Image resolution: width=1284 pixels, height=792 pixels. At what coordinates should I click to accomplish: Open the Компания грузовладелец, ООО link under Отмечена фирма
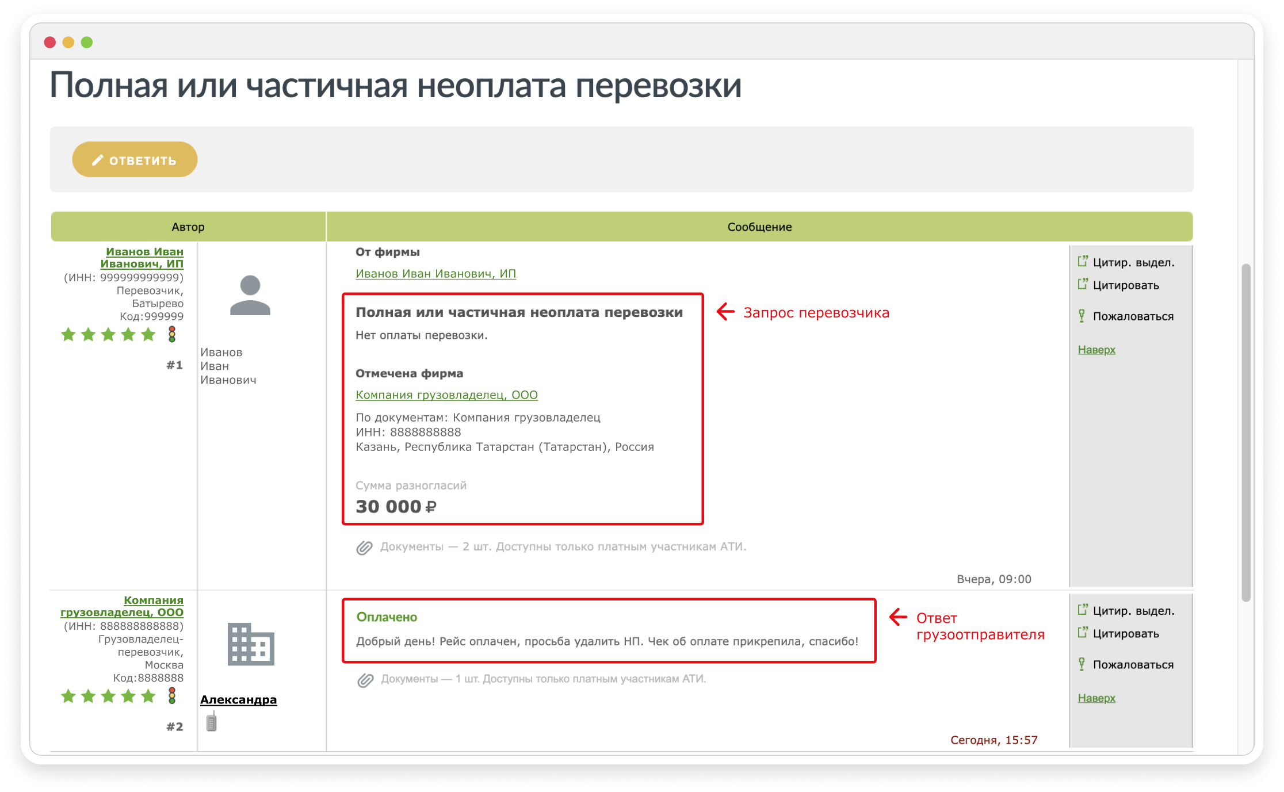[446, 395]
